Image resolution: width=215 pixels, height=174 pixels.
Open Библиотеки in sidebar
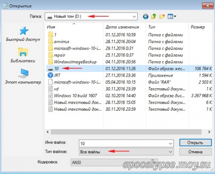point(23,56)
